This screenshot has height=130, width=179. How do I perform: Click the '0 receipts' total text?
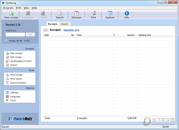click(82, 118)
